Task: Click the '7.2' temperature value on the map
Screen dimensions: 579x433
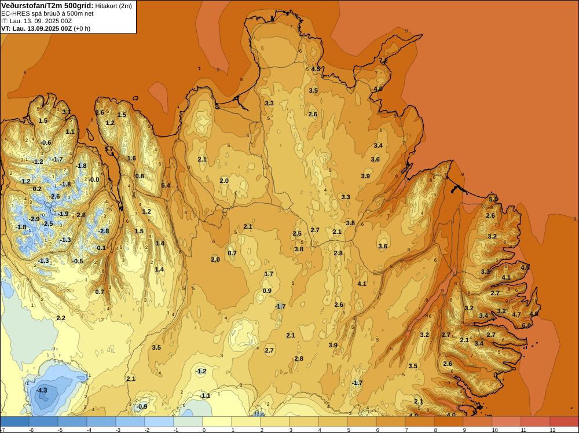Action: point(383,60)
